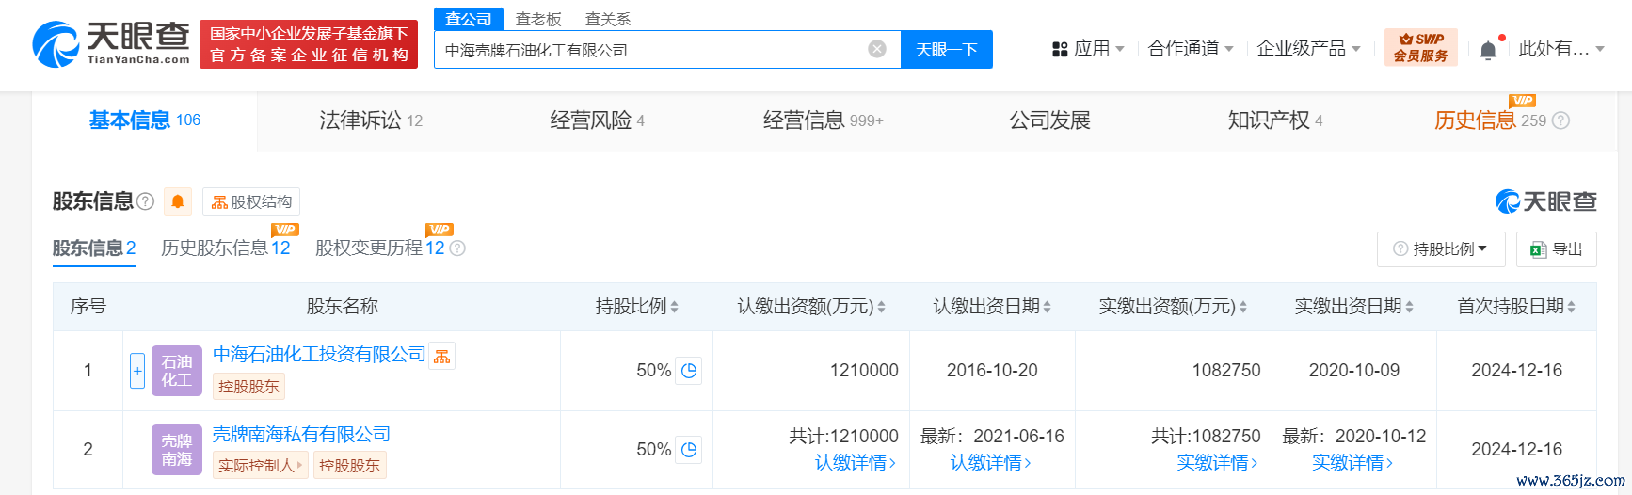Screen dimensions: 1632x495
Task: Select the 历史股东信息 12 sub-tab
Action: (226, 247)
